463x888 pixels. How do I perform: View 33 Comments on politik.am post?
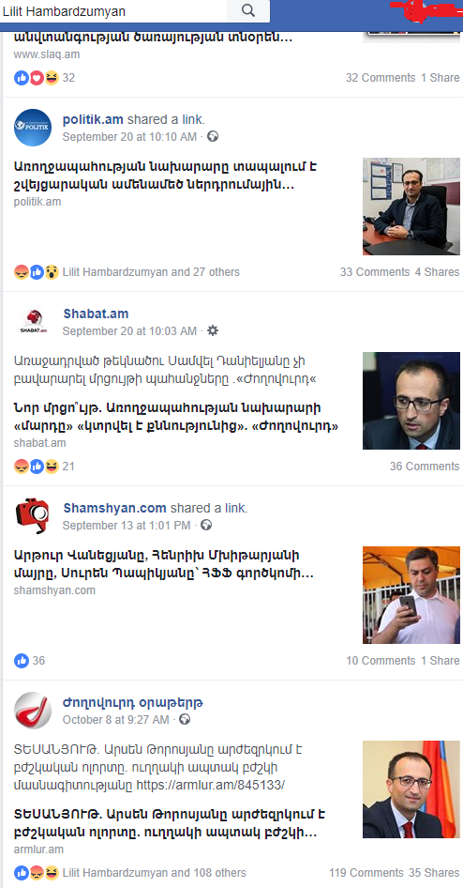click(375, 272)
